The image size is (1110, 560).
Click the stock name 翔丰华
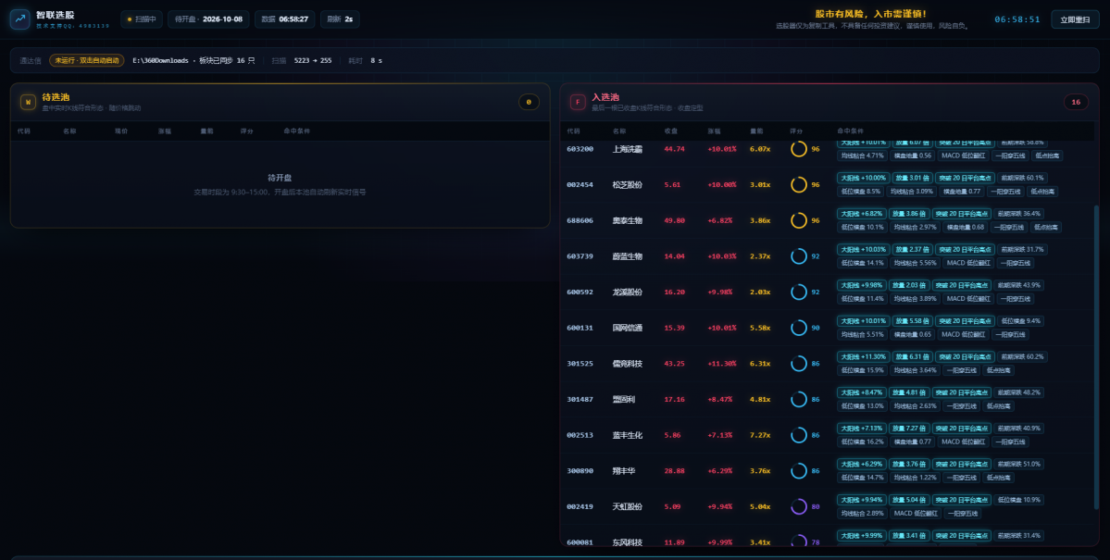(624, 471)
